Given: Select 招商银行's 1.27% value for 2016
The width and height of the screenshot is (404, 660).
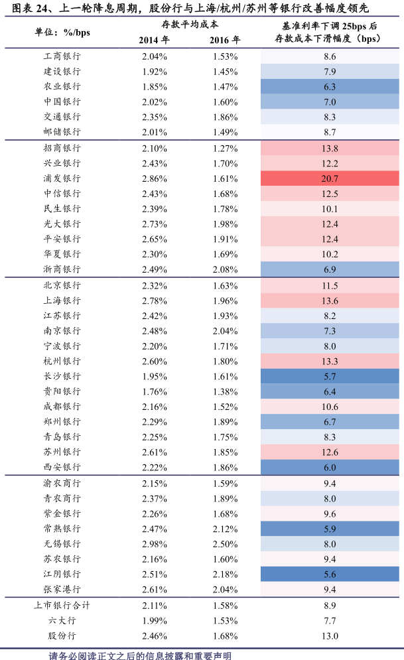Looking at the screenshot, I should tap(225, 148).
